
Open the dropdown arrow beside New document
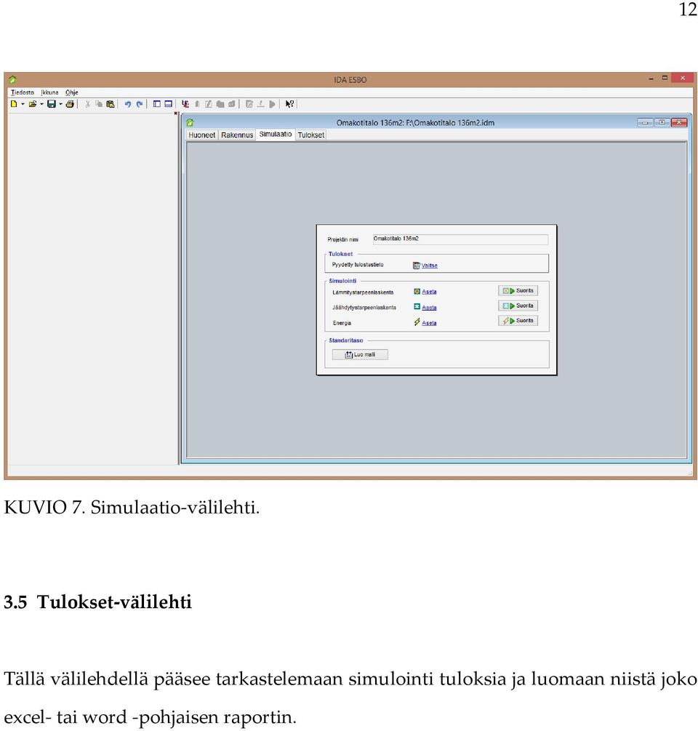(x=23, y=104)
